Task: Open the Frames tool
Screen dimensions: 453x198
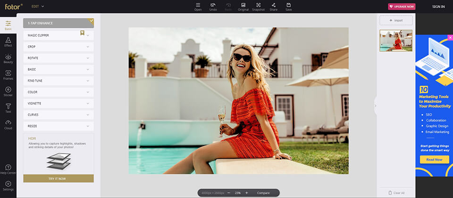Action: coord(8,74)
